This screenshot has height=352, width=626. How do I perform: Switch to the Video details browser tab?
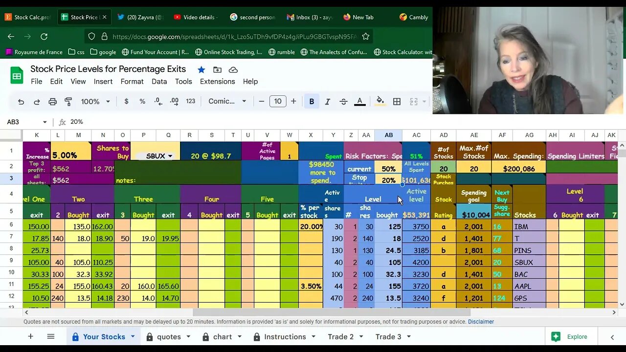tap(196, 17)
